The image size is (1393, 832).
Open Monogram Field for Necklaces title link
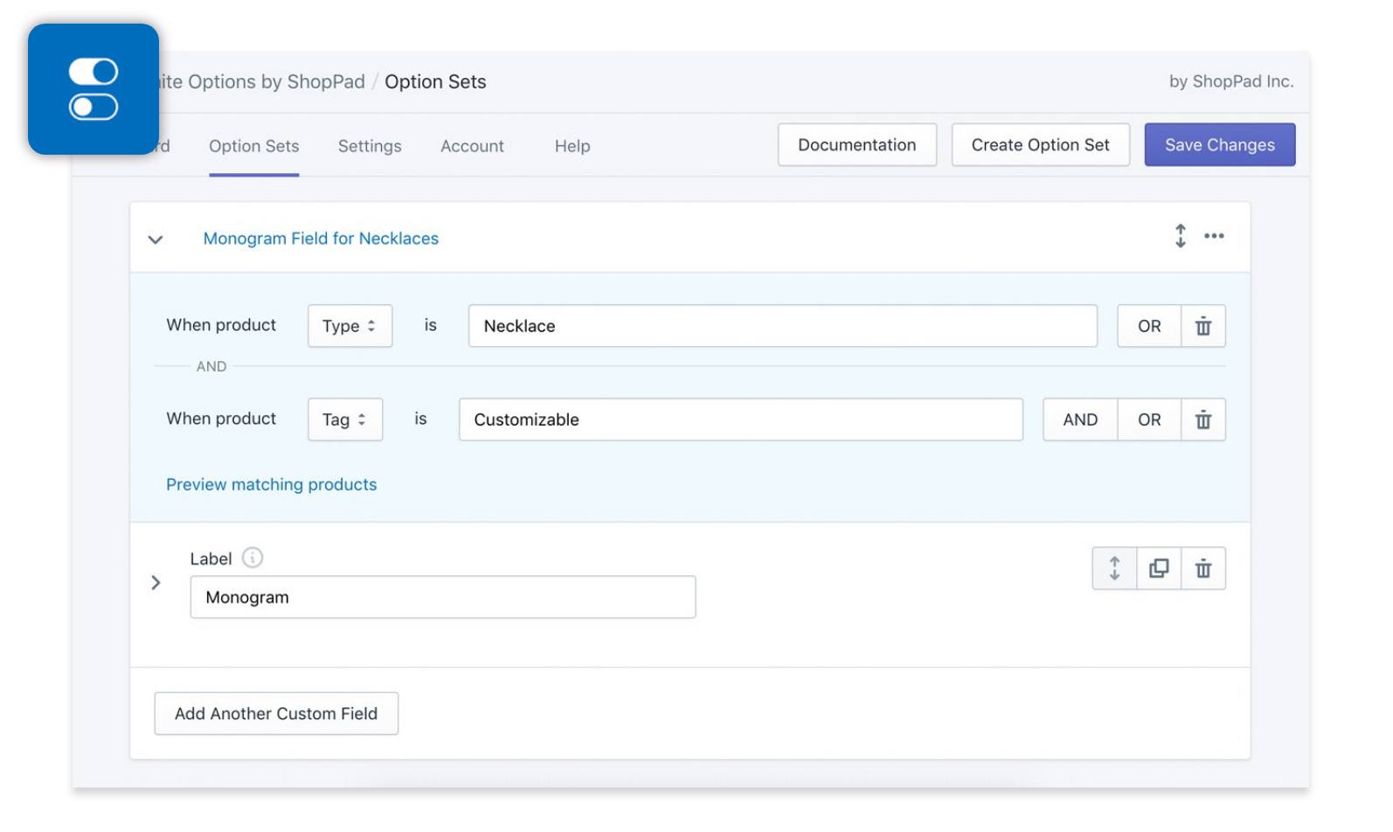click(x=321, y=239)
